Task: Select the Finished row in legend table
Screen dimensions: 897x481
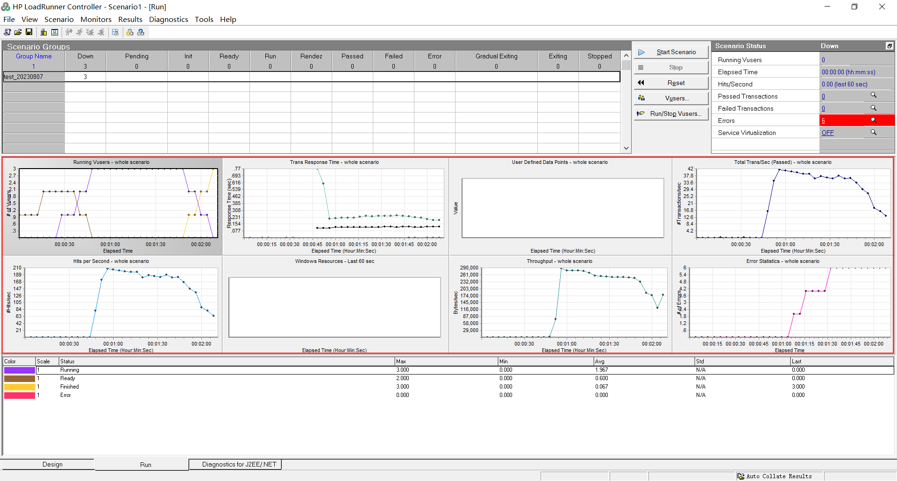Action: tap(448, 387)
